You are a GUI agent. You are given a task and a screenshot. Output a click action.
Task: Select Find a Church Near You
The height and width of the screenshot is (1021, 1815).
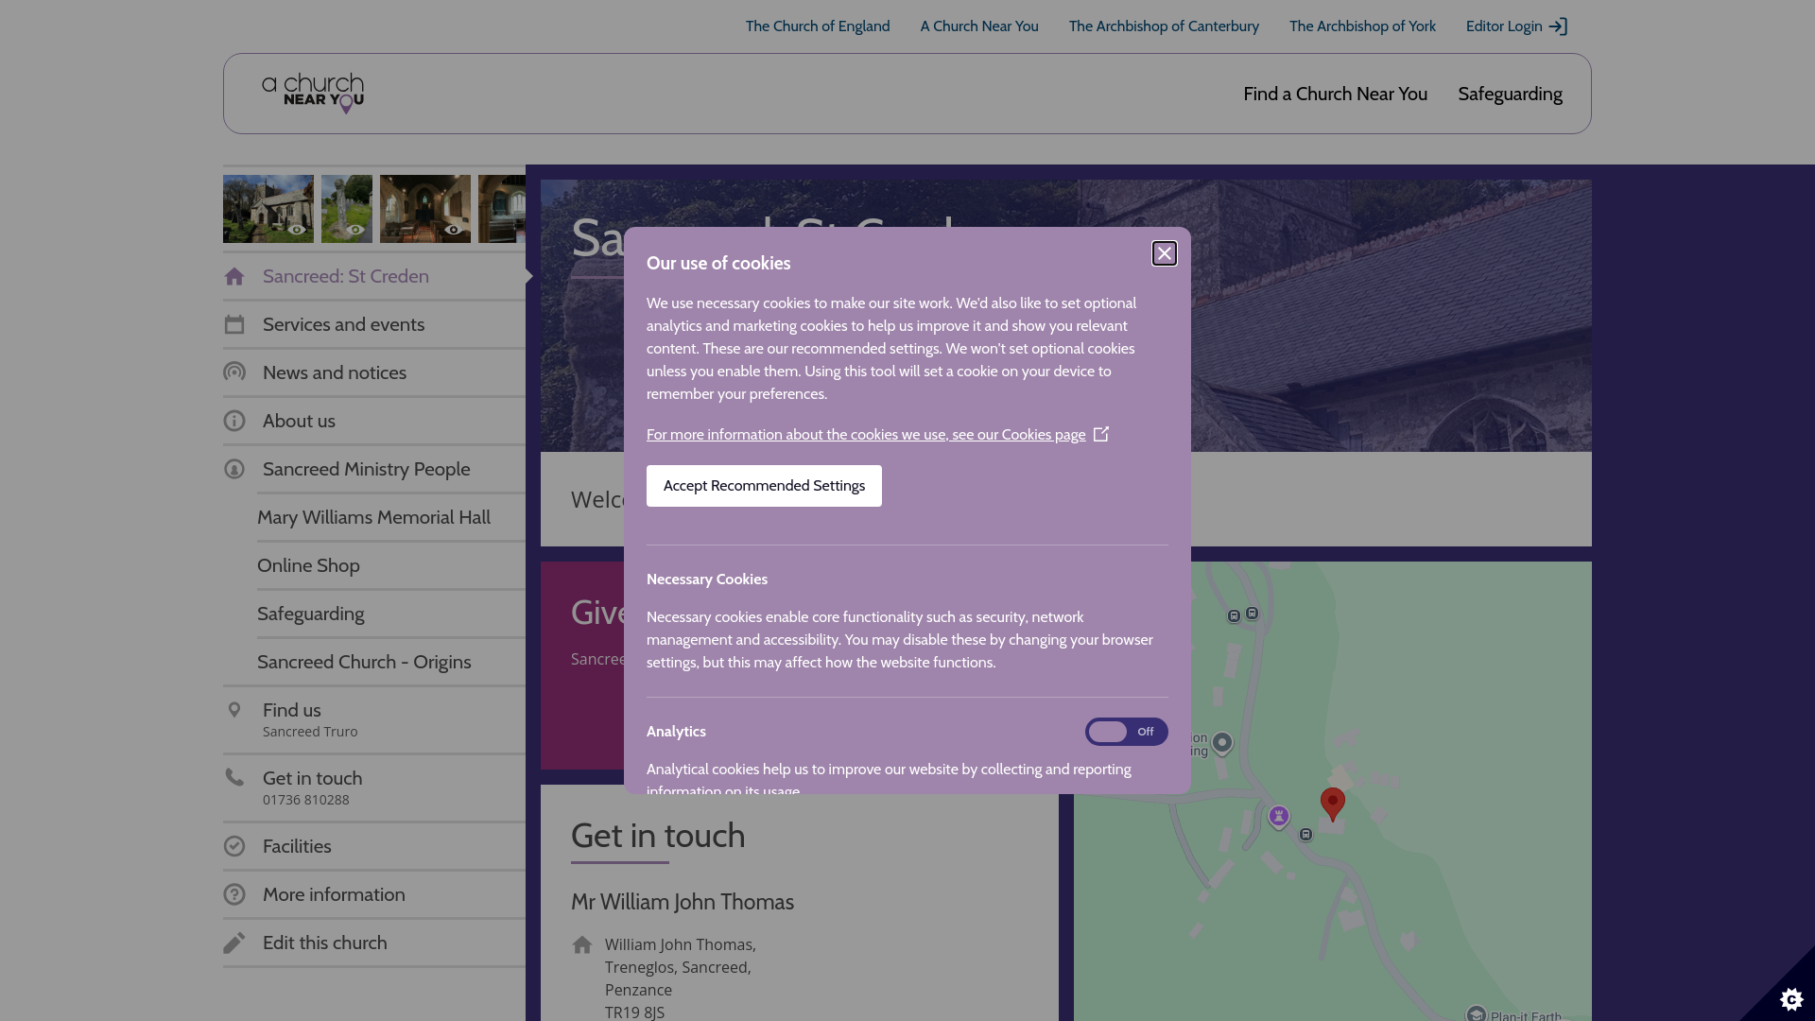[x=1335, y=94]
